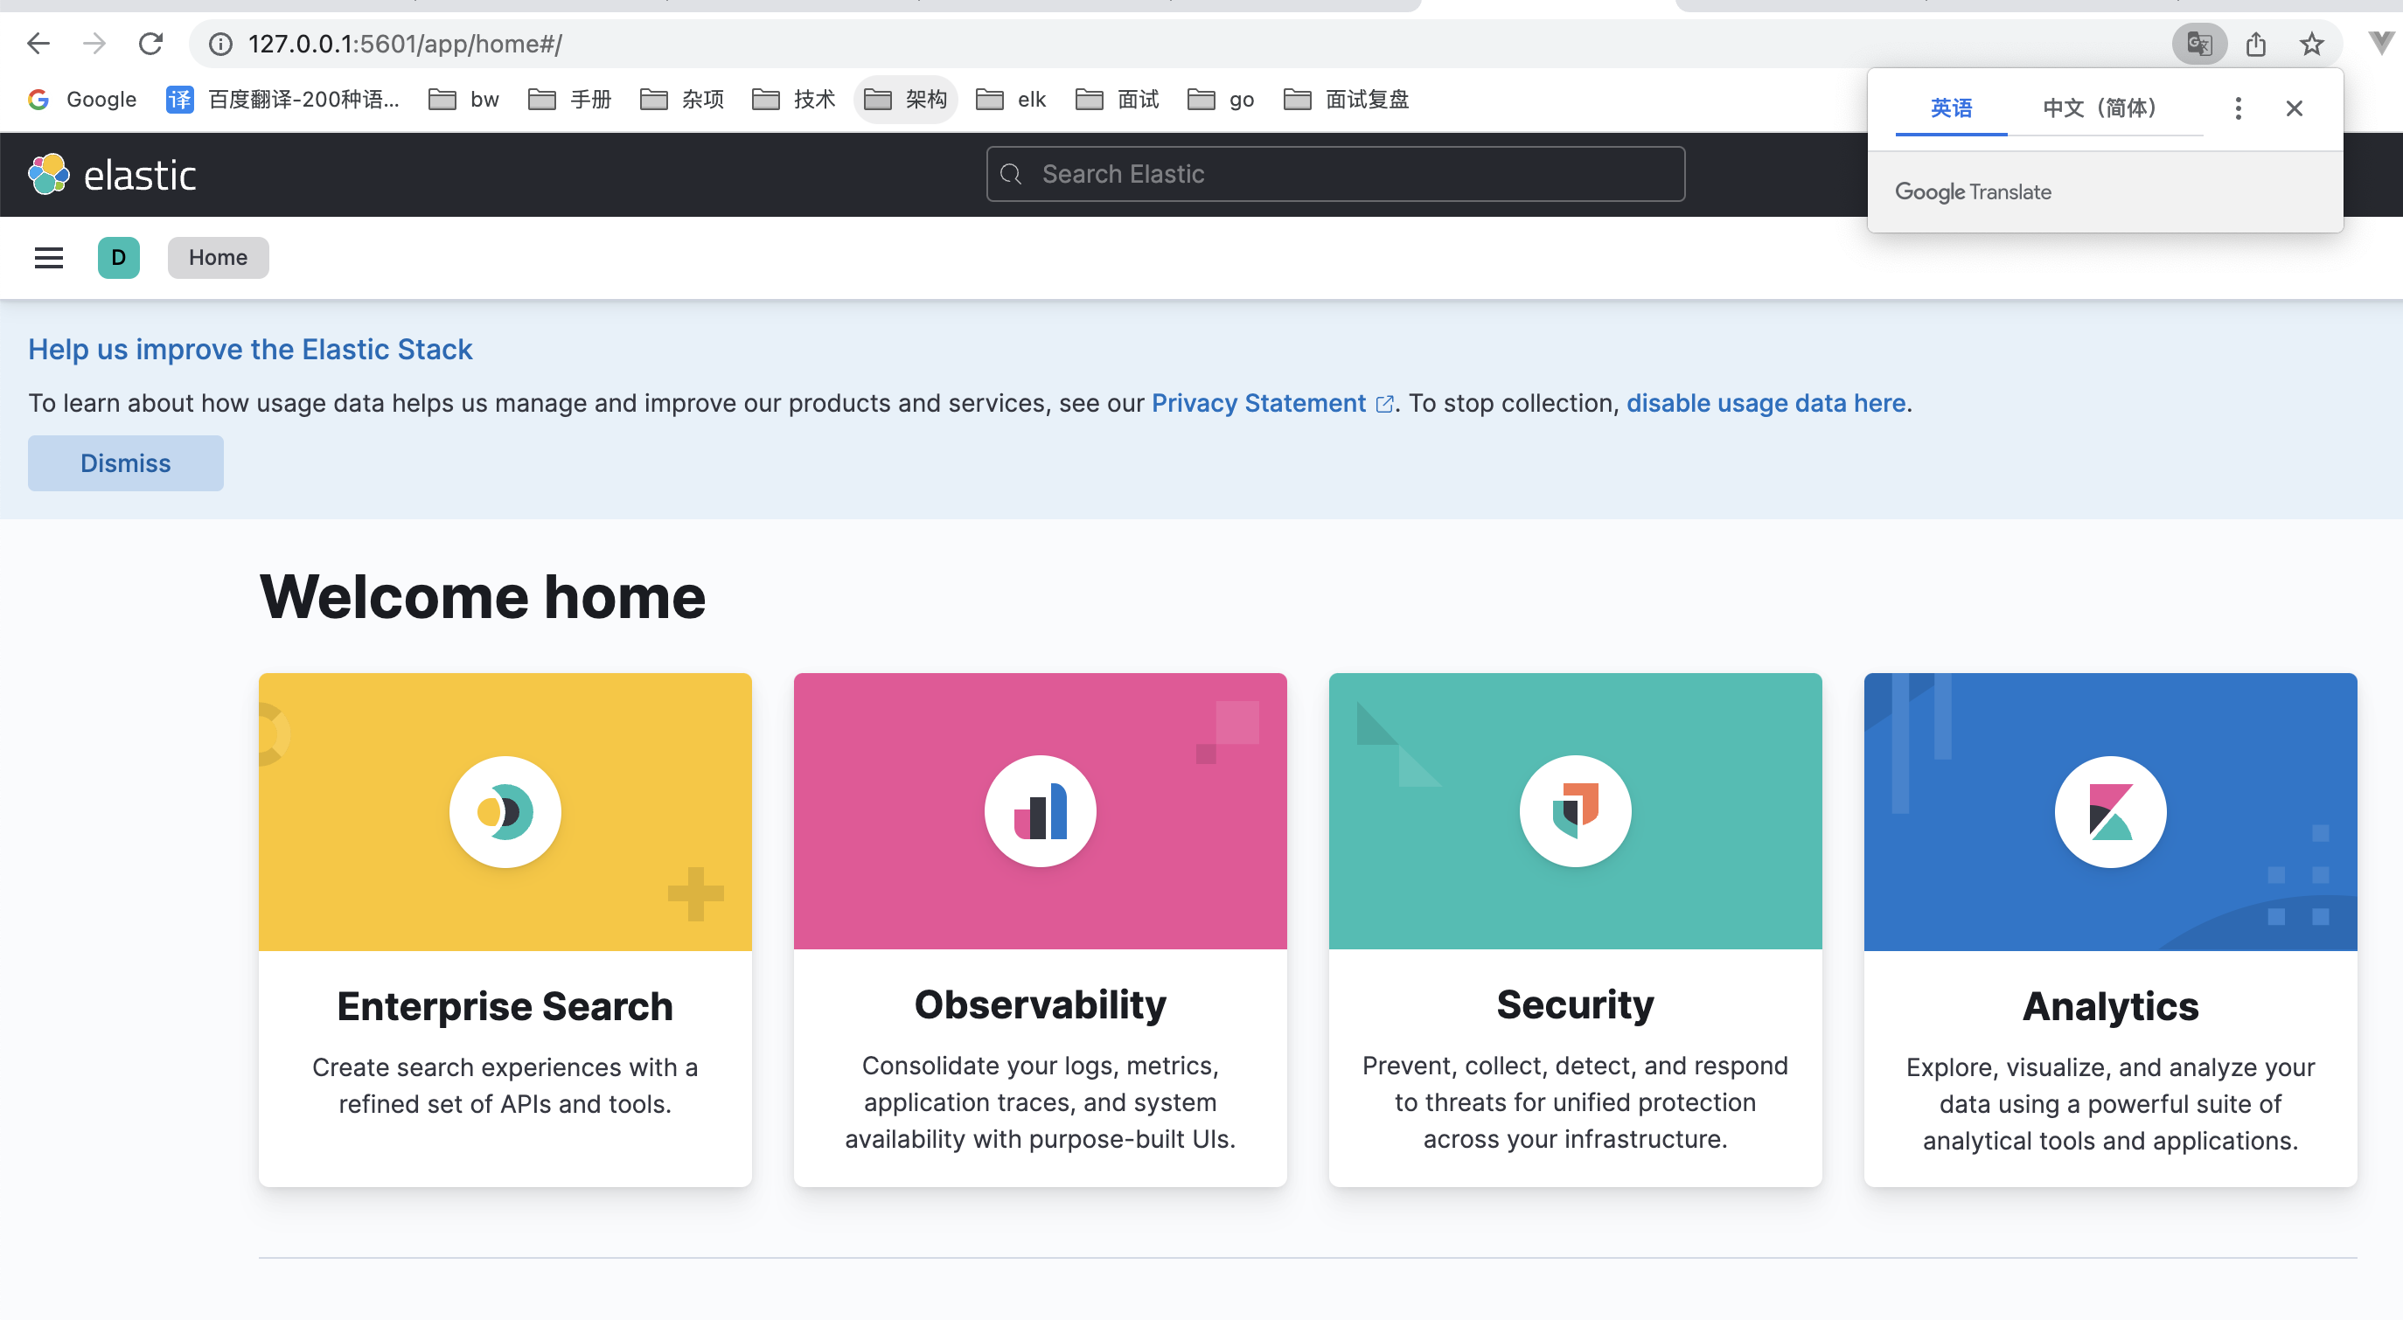Click 'Consolidate your logs, metrics' description text
This screenshot has height=1320, width=2403.
pyautogui.click(x=1040, y=1102)
